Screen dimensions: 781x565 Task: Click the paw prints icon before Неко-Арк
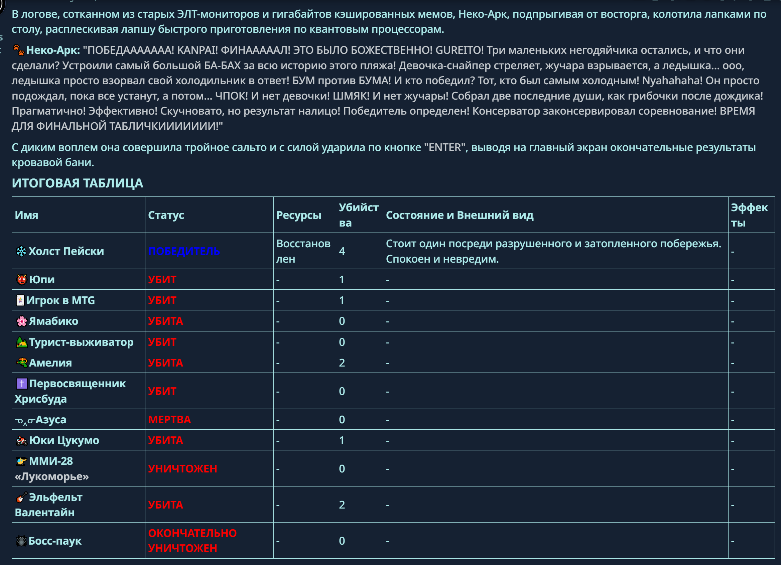tap(18, 50)
